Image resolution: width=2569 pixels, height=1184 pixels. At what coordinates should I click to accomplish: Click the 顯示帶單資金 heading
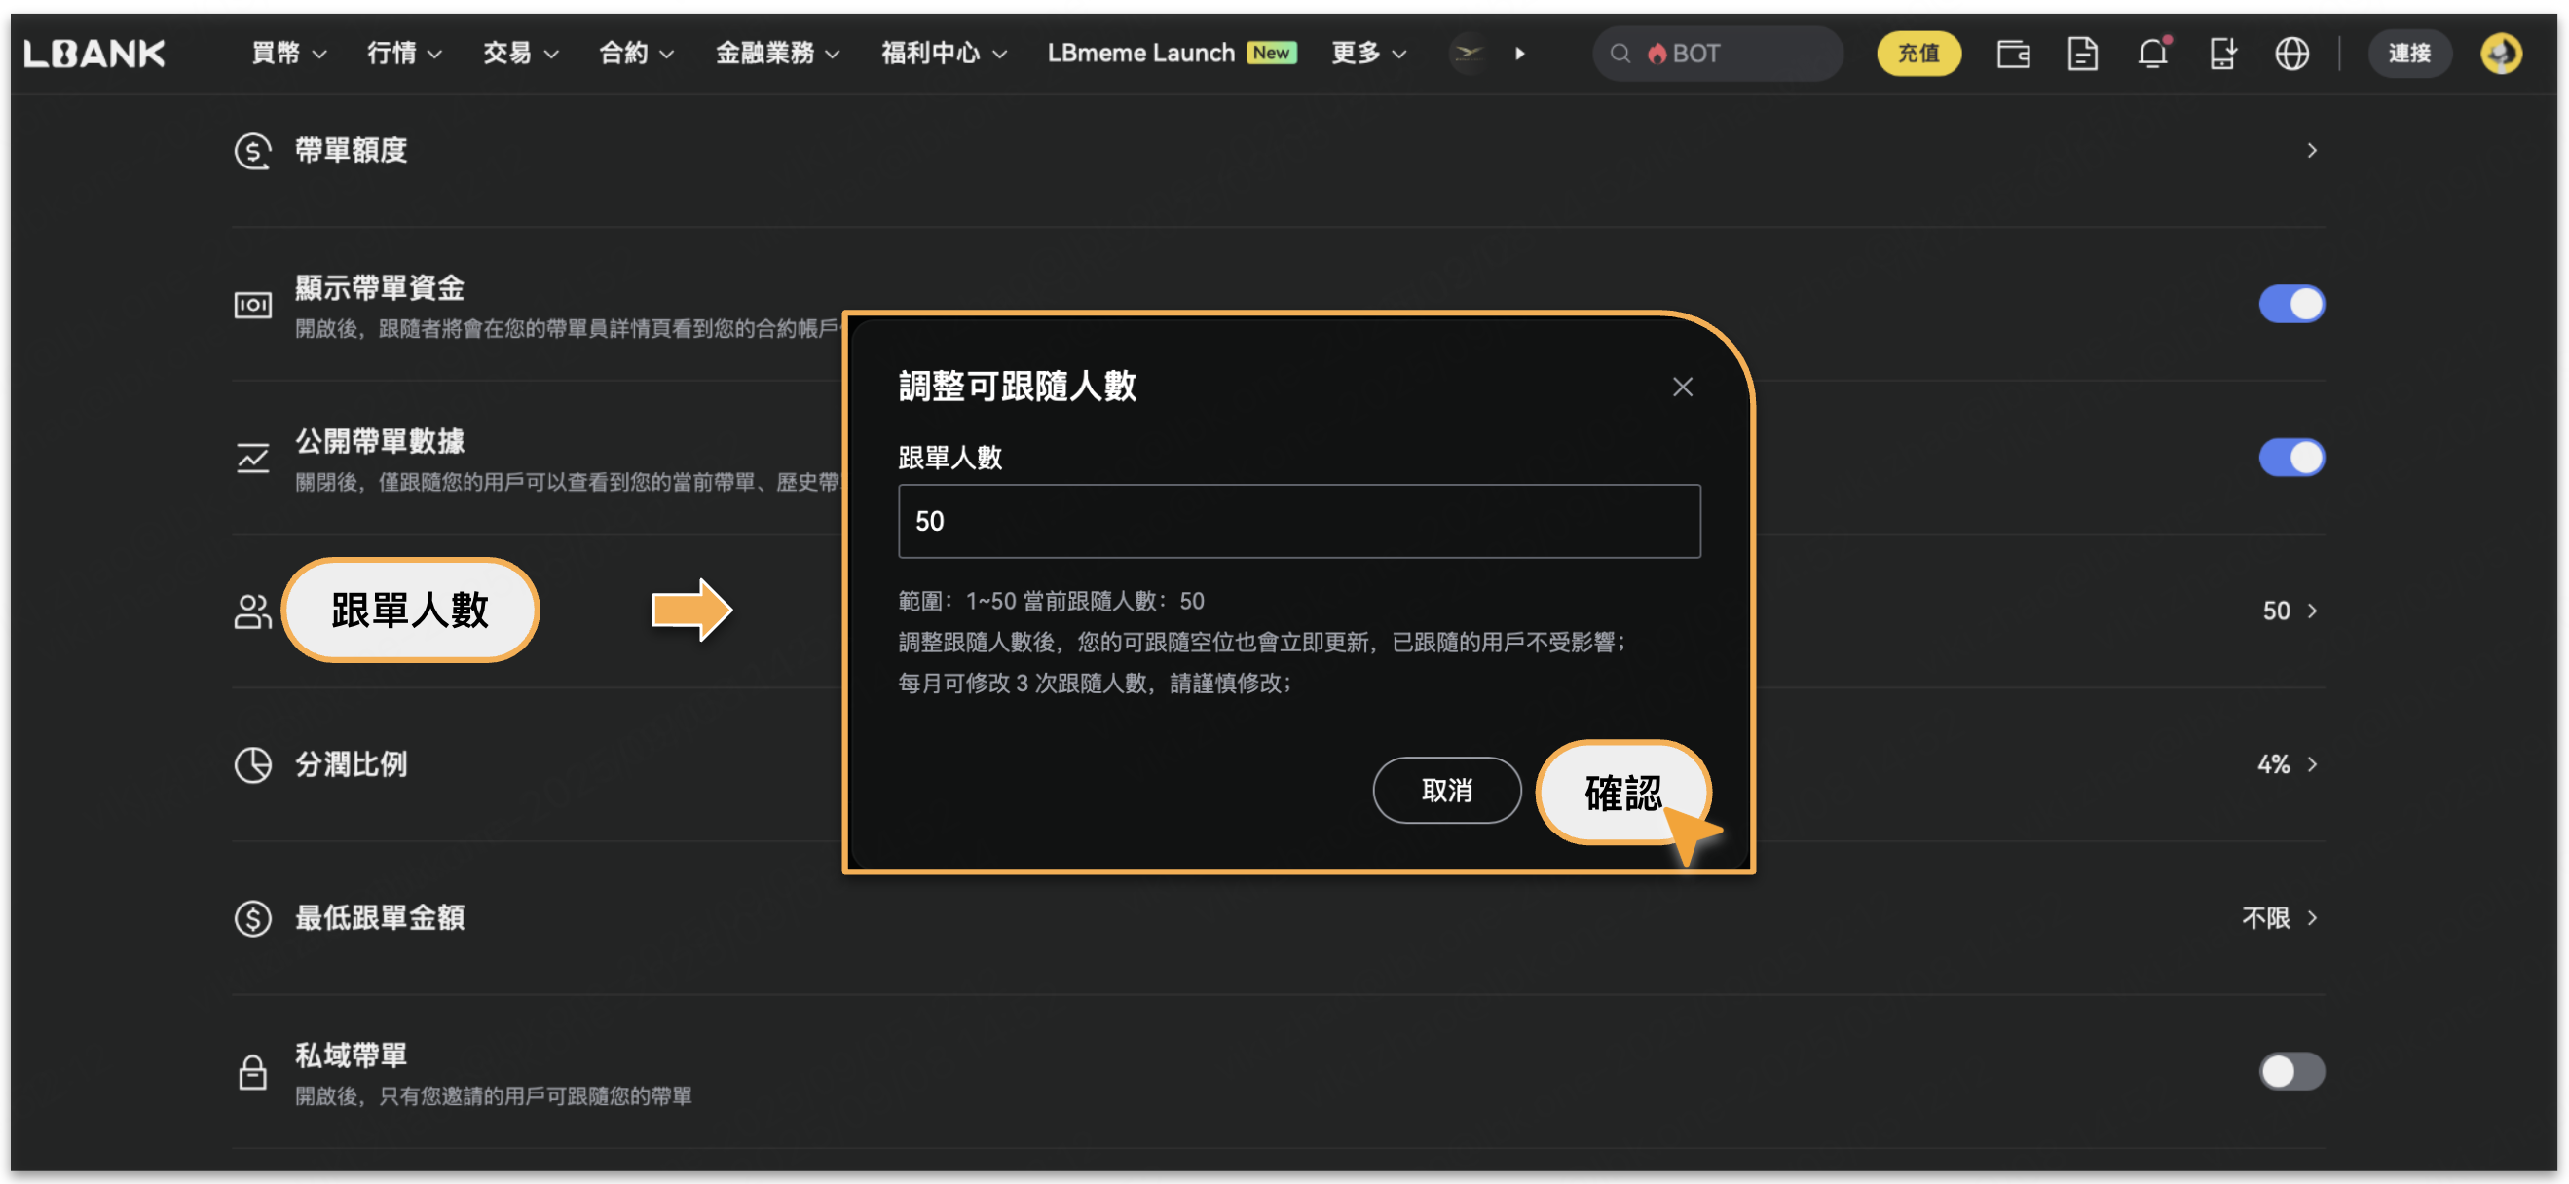pyautogui.click(x=380, y=288)
